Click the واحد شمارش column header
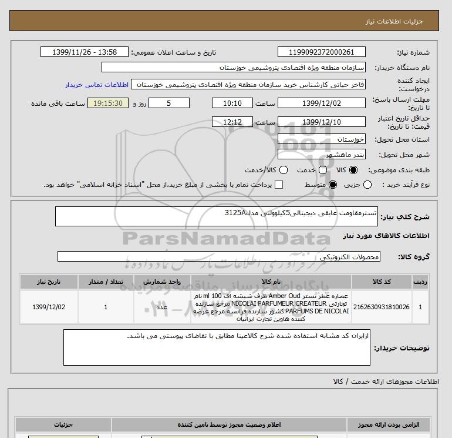Viewport: 452px width, 438px height. click(x=162, y=282)
